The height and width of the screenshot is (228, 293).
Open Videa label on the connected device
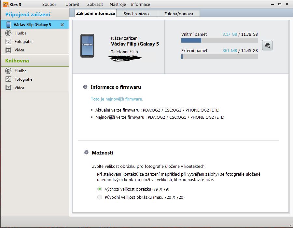click(x=19, y=50)
